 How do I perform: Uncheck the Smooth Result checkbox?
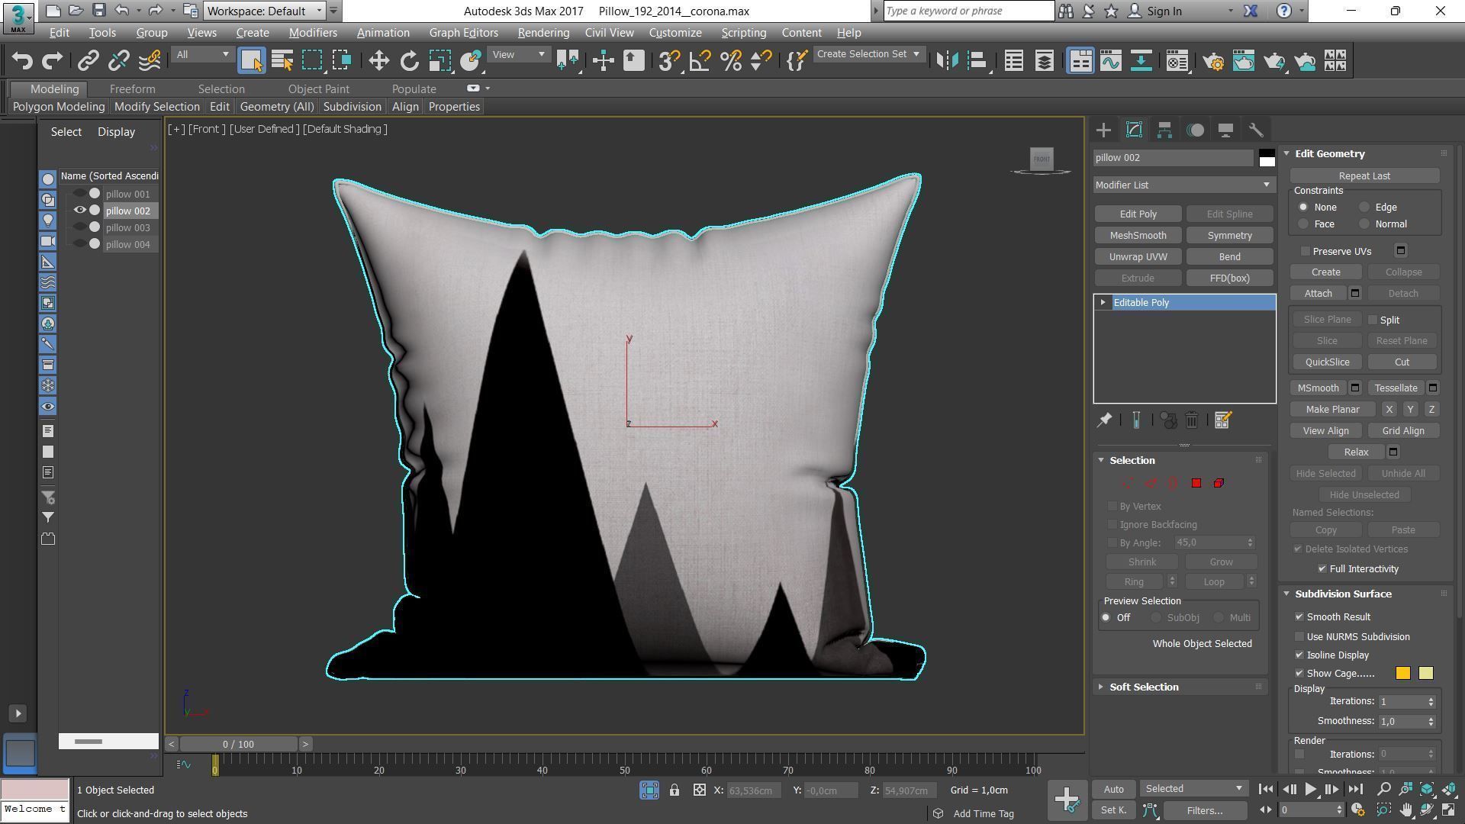click(1299, 616)
